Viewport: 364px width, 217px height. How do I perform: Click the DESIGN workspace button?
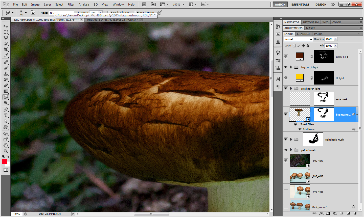point(321,5)
